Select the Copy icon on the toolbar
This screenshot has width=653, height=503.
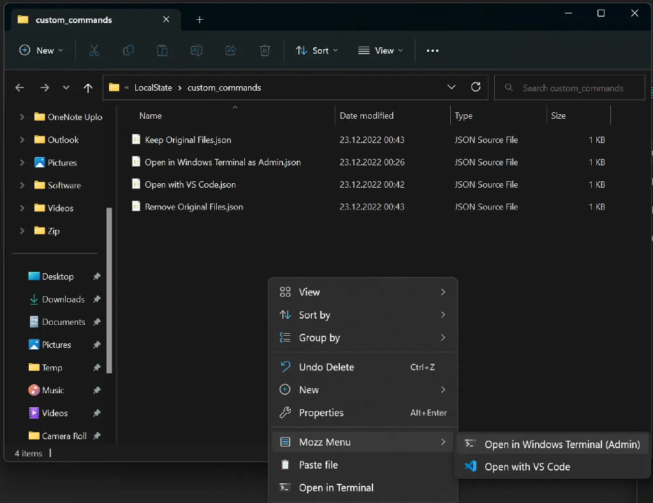pyautogui.click(x=128, y=50)
